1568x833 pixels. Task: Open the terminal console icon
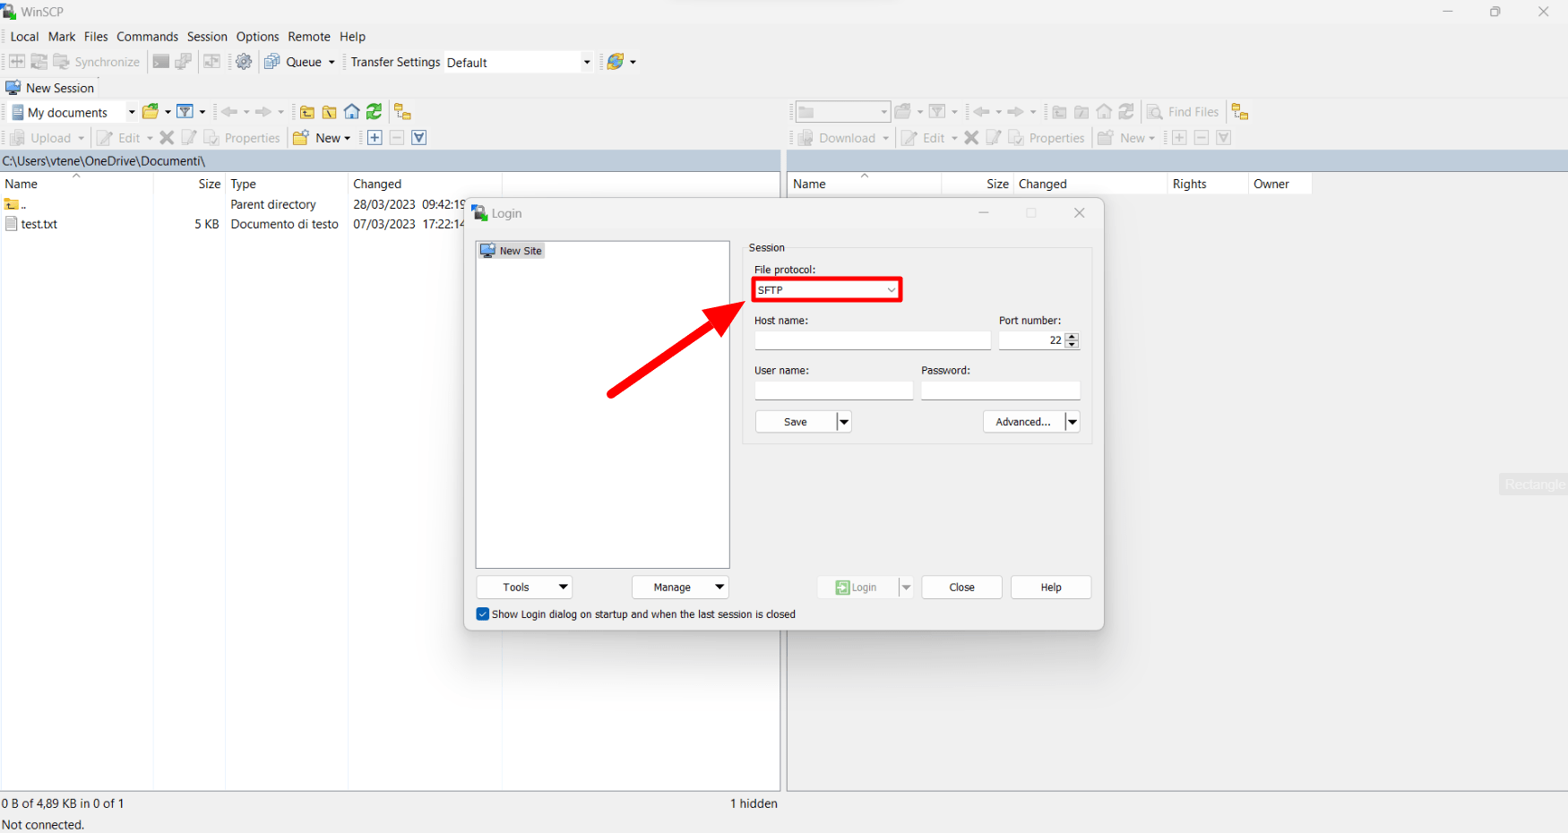[x=161, y=62]
